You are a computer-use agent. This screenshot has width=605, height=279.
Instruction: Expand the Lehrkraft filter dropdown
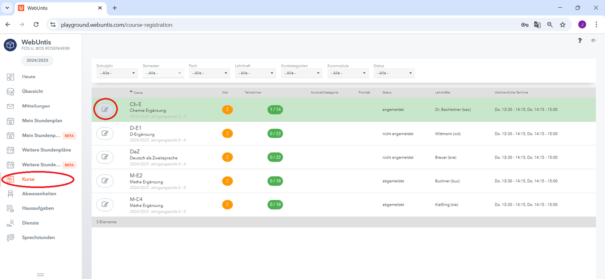click(255, 73)
